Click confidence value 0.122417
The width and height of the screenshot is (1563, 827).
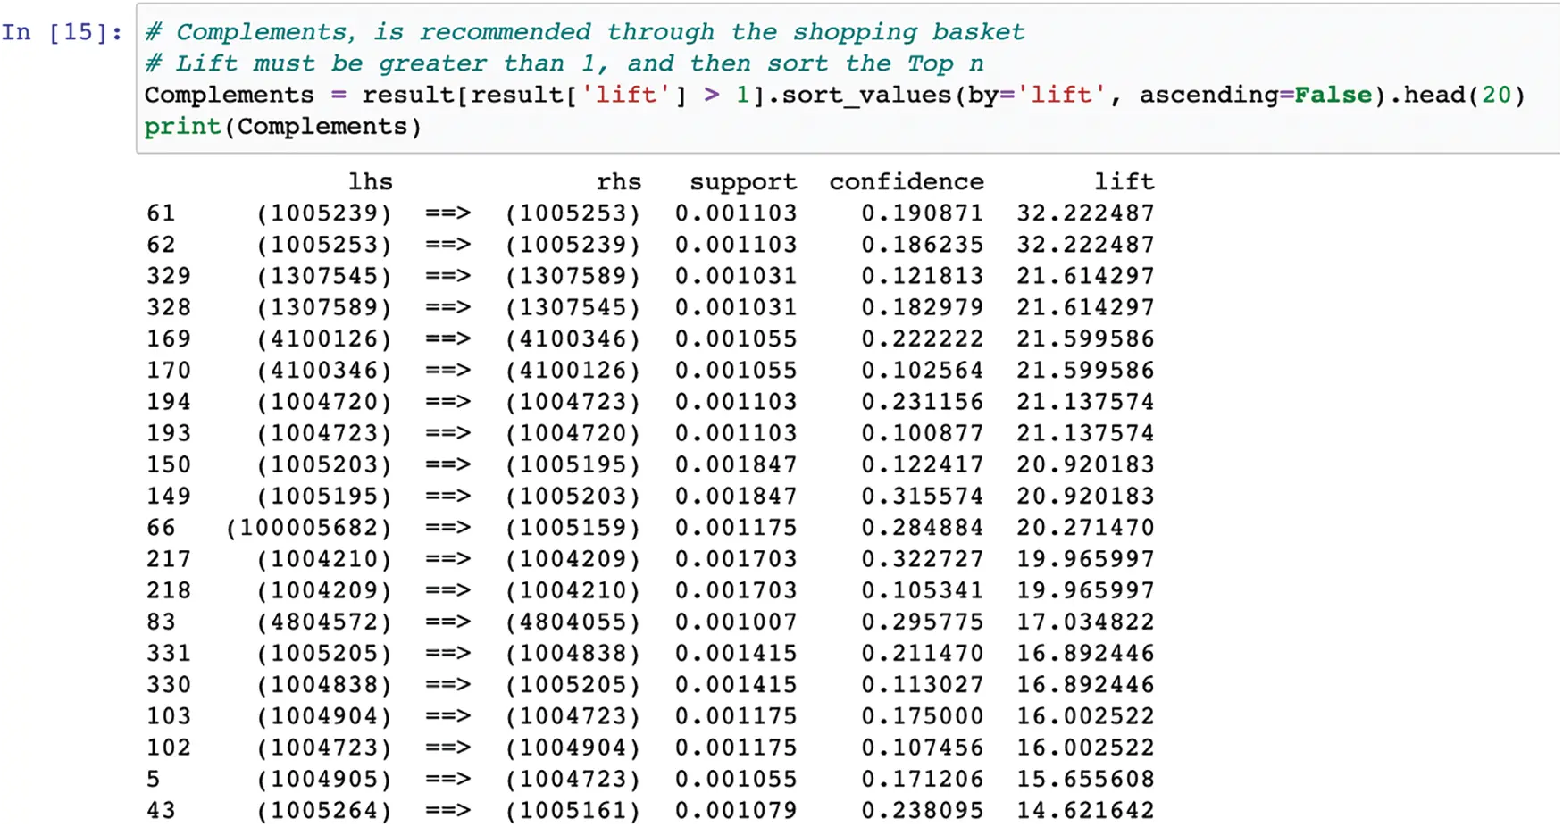click(x=922, y=465)
